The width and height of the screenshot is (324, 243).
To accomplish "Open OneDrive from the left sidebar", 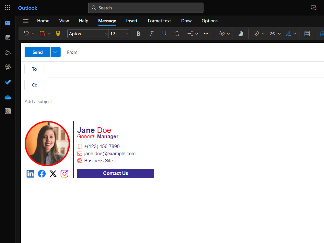I will [x=7, y=97].
